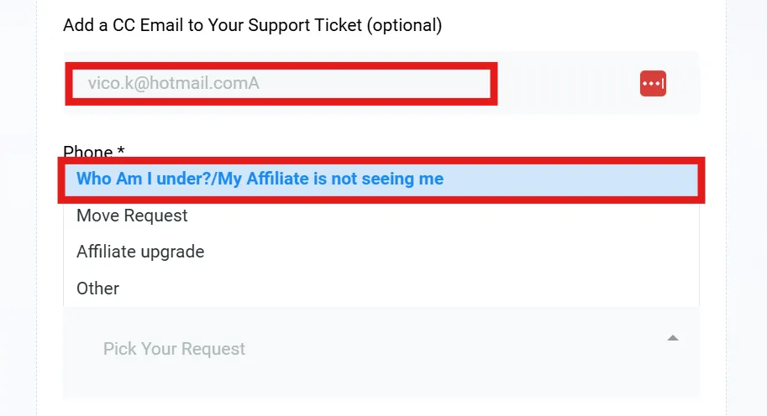Select 'Who Am I under?/My Affiliate is not seeing me'
This screenshot has height=416, width=767.
tap(381, 179)
